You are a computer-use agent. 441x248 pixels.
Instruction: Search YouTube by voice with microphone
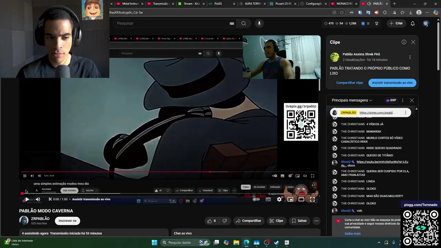(x=259, y=23)
